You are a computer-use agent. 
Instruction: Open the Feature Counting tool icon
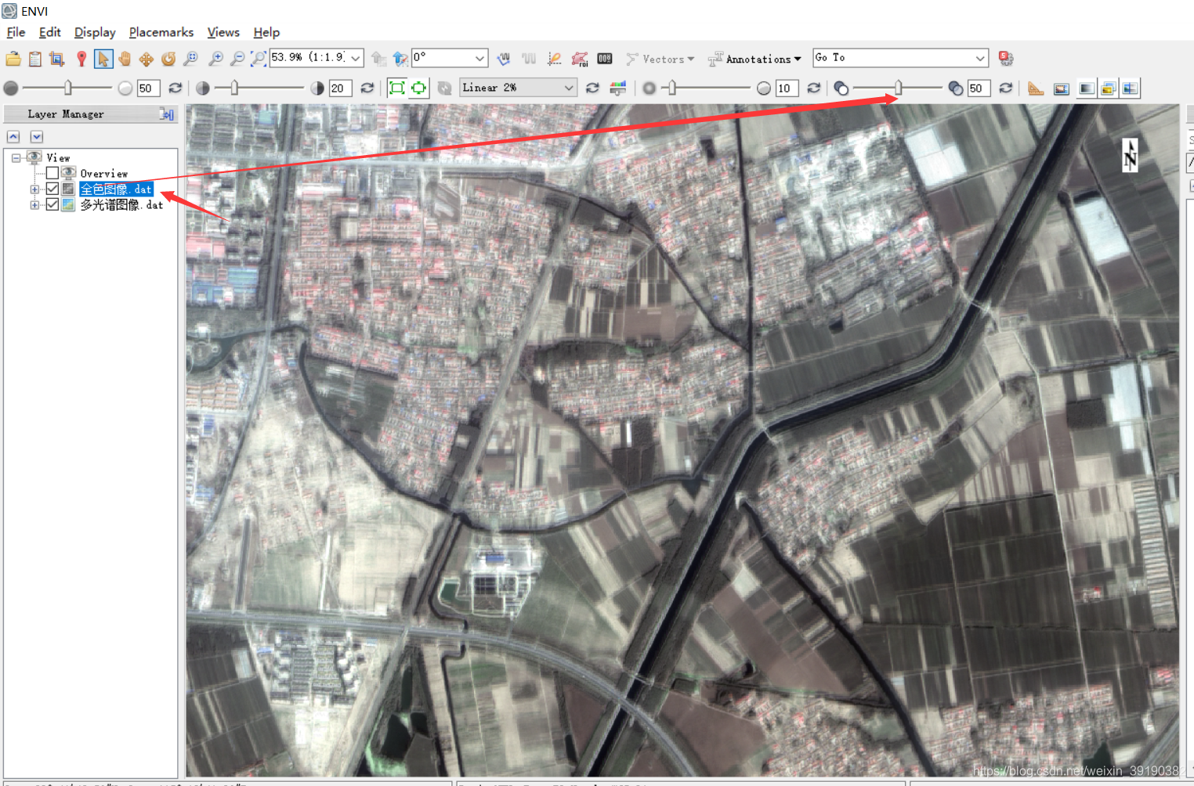(605, 59)
